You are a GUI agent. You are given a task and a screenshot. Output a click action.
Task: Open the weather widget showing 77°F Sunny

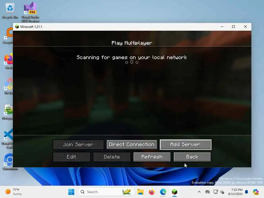click(x=13, y=192)
